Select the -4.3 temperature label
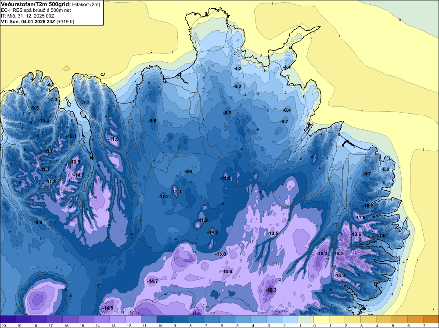 (x=237, y=68)
